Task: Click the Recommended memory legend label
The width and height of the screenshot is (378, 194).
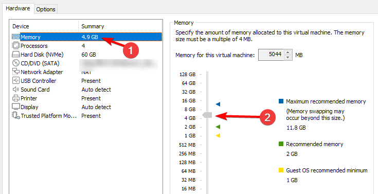Action: pyautogui.click(x=315, y=144)
